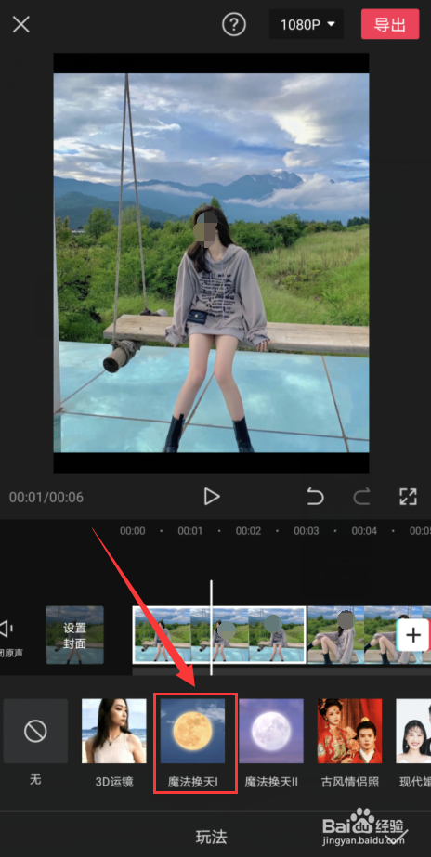Click the 00:01/00:06 time readout
431x857 pixels.
[x=46, y=498]
